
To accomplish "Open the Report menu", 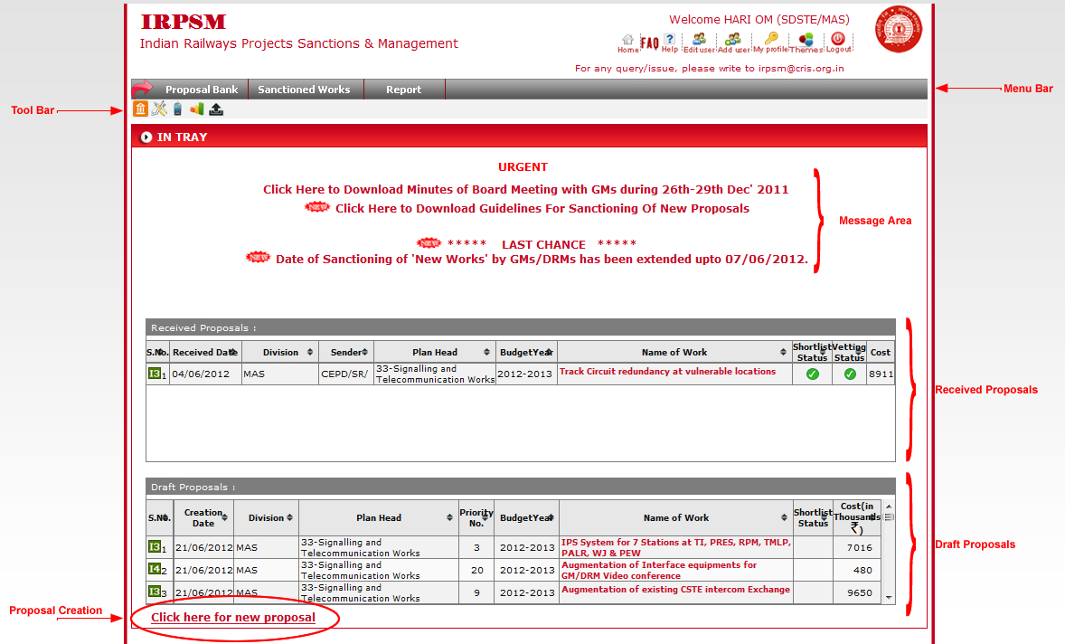I will tap(403, 90).
